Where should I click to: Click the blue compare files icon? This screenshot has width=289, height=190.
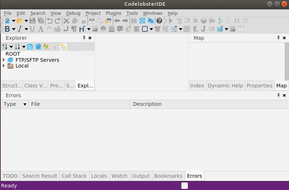click(151, 21)
